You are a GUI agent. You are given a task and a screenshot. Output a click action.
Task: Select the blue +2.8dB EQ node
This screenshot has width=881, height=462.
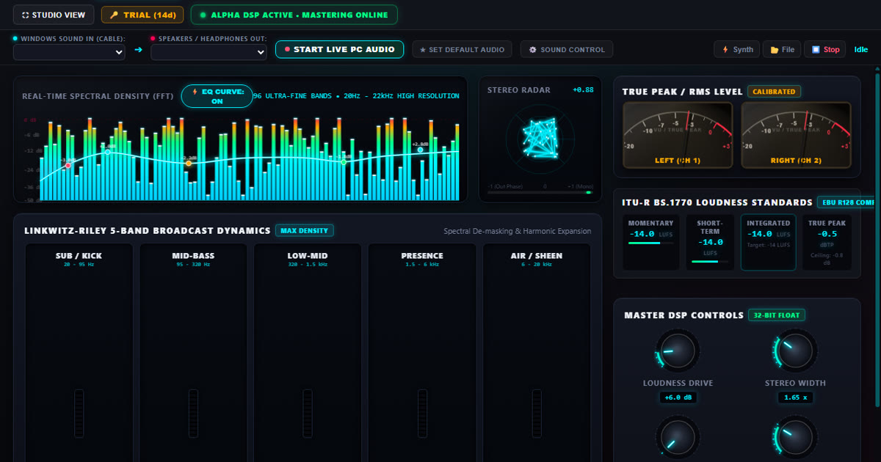(421, 150)
